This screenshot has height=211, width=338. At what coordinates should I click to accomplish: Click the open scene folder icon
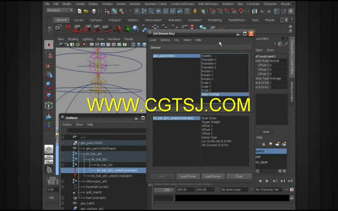click(86, 11)
